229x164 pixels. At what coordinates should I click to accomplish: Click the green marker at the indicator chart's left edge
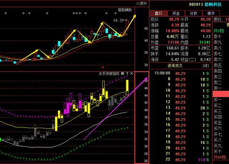point(1,139)
